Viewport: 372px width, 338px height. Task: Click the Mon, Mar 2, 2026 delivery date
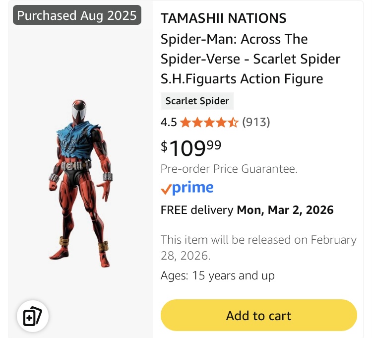tap(285, 210)
